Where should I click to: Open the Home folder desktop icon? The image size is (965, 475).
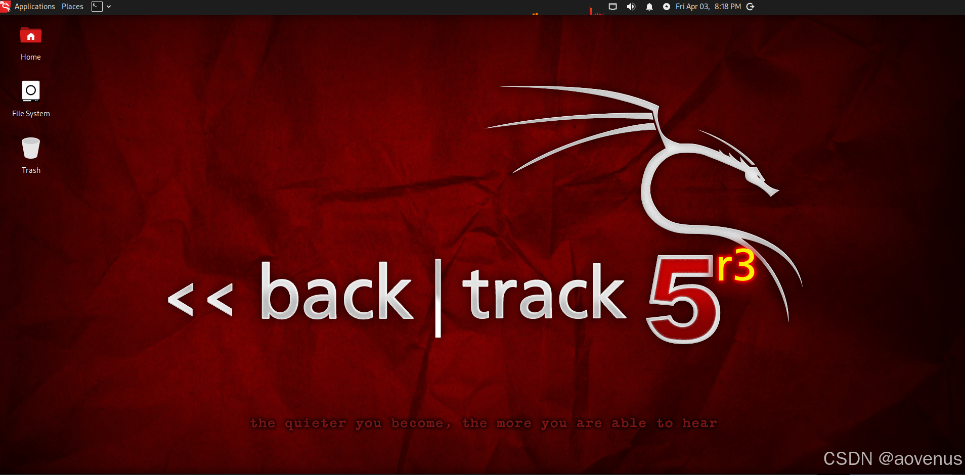coord(31,36)
